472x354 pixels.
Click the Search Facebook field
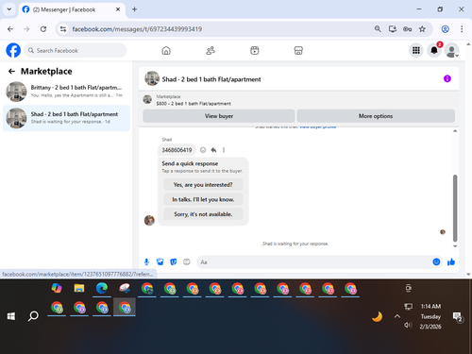(76, 50)
